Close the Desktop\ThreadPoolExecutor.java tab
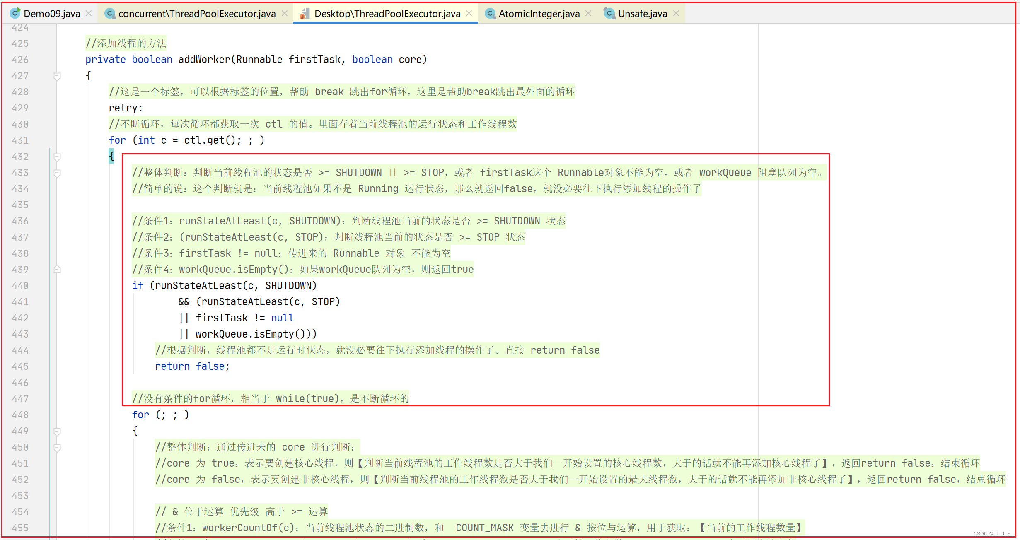 pos(469,14)
